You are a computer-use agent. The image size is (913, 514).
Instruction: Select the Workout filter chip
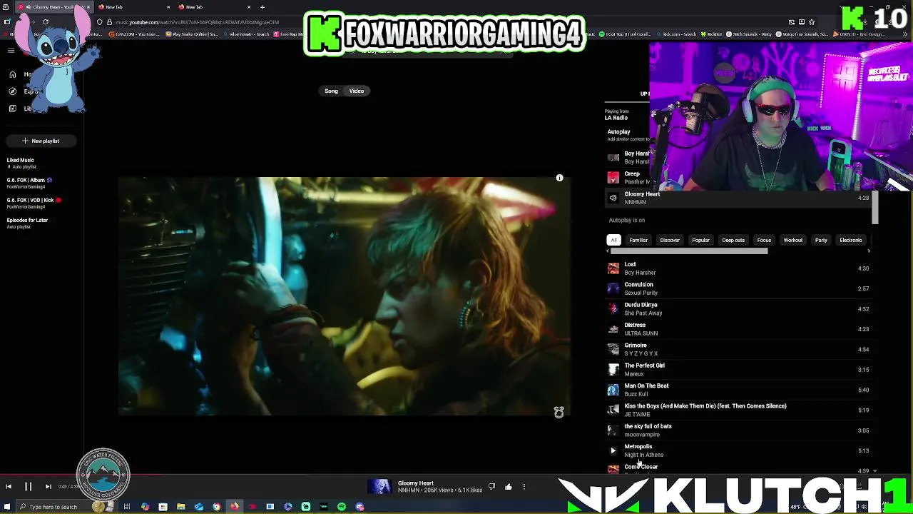click(x=793, y=240)
